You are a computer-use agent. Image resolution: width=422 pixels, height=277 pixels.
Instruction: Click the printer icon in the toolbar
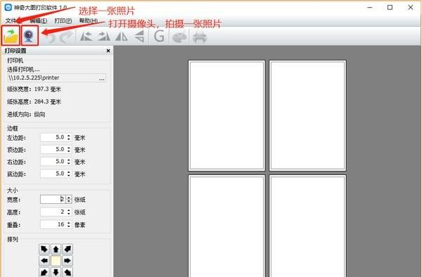coord(200,37)
